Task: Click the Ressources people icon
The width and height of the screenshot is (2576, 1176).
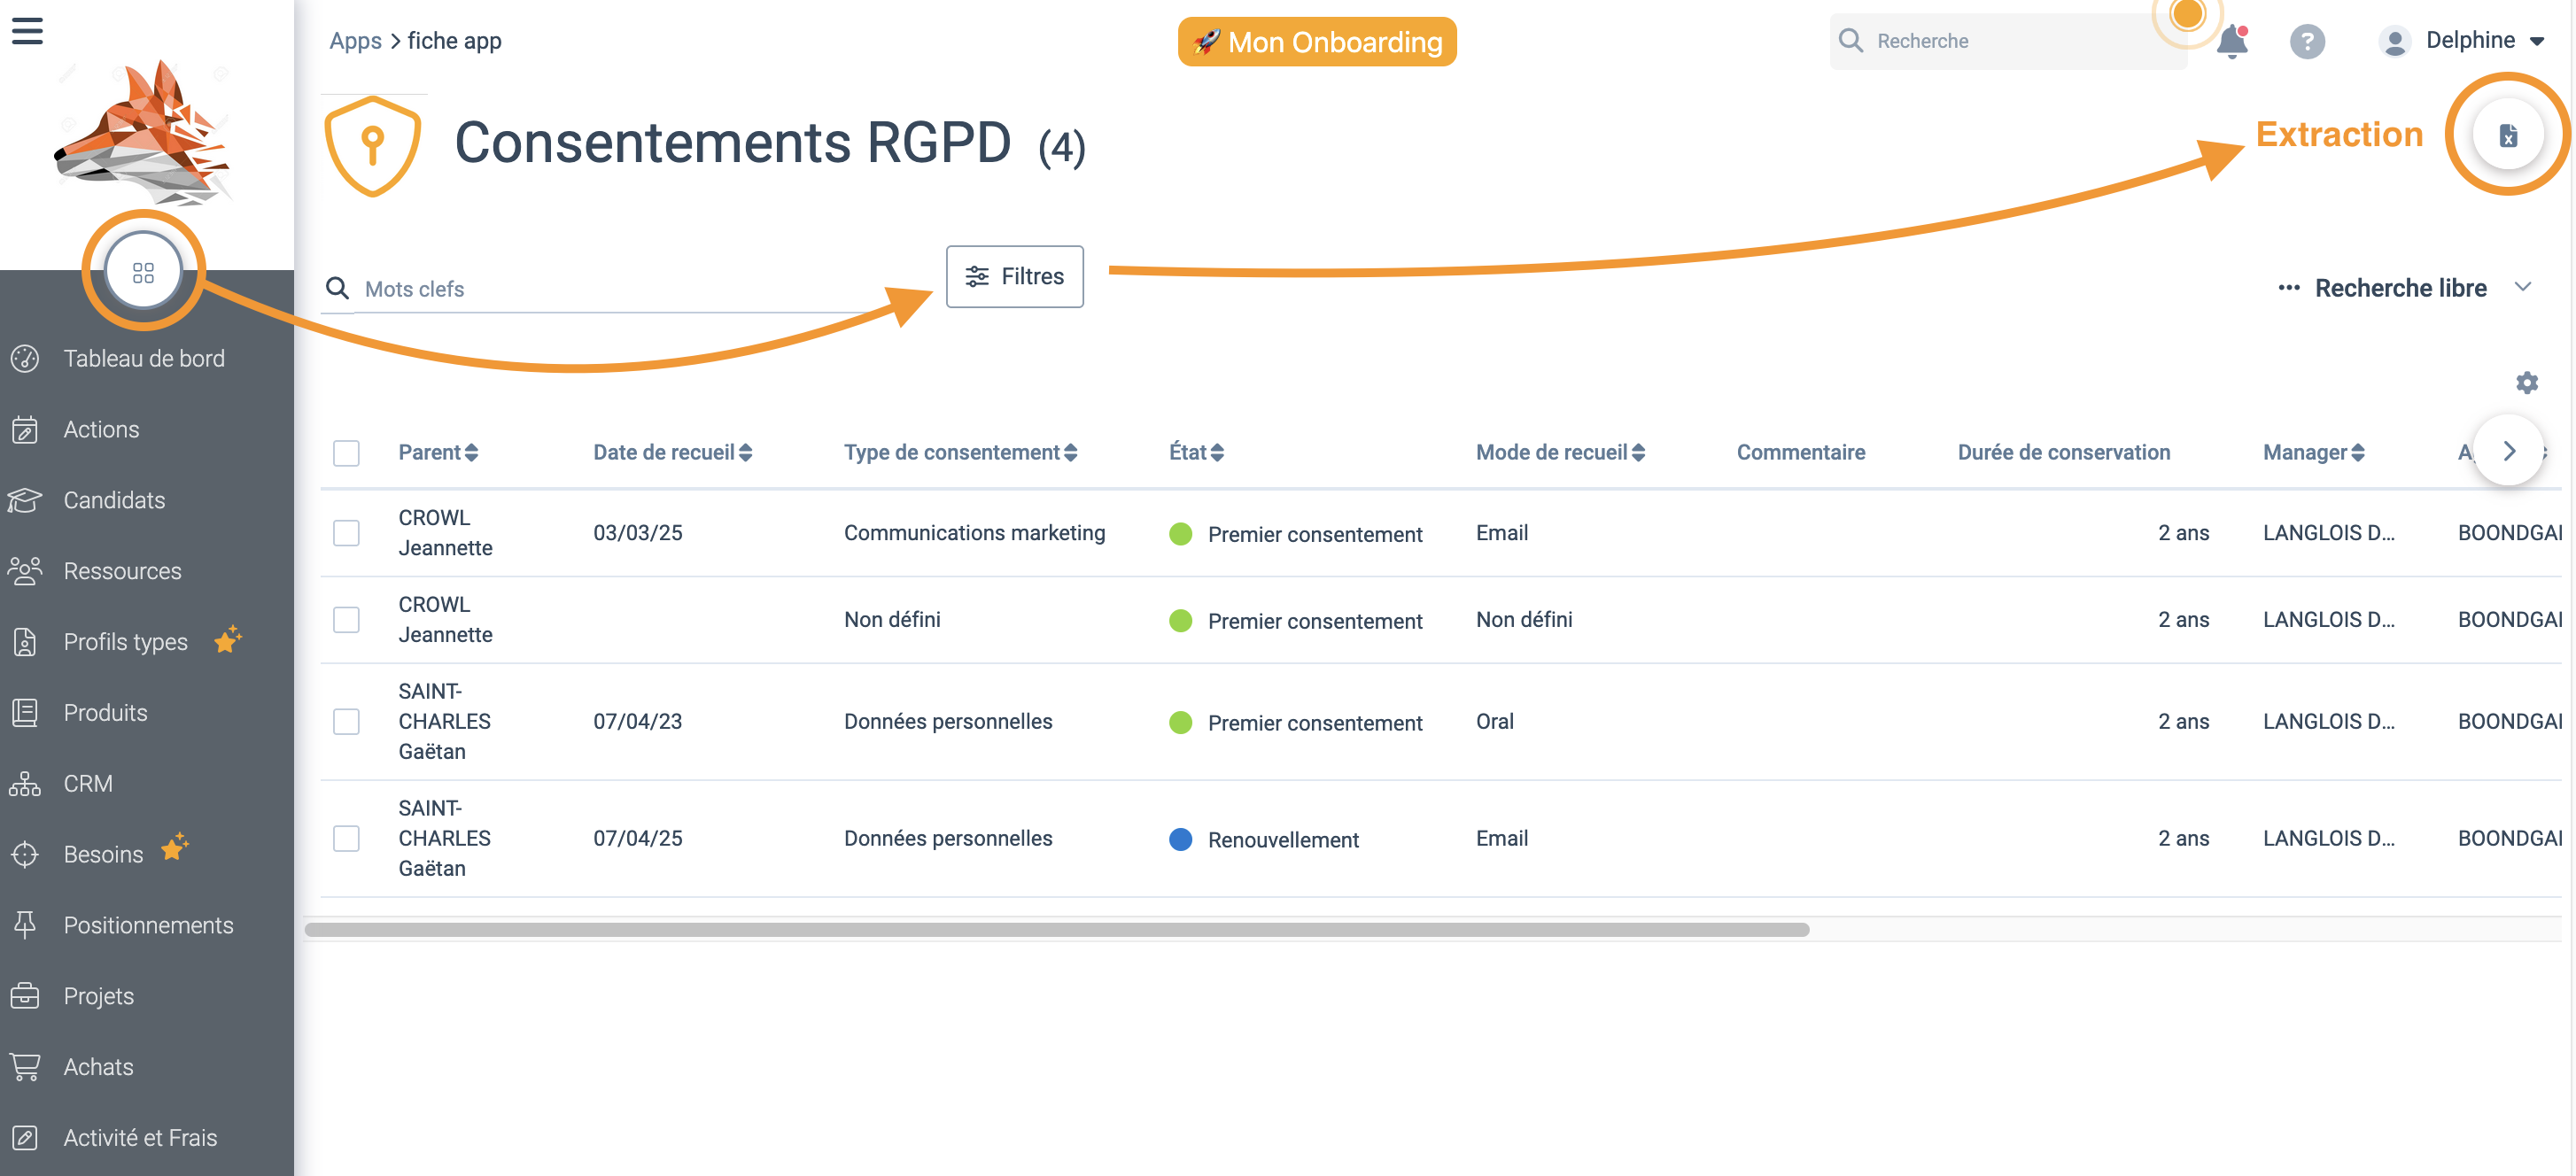Action: pyautogui.click(x=25, y=571)
